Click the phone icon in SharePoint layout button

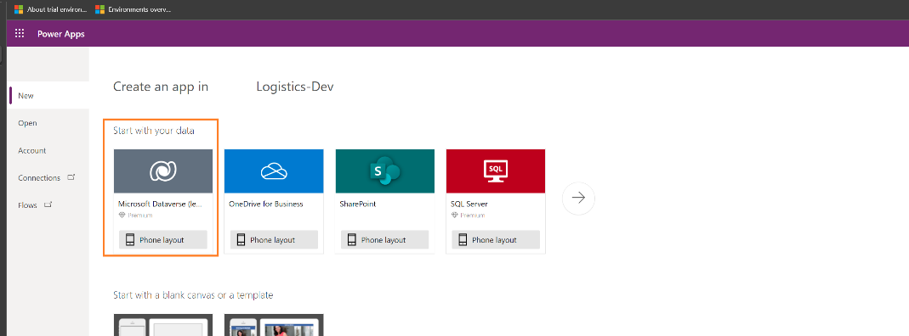coord(352,240)
